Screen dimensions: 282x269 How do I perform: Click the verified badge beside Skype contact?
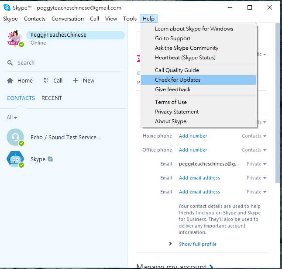pos(50,159)
